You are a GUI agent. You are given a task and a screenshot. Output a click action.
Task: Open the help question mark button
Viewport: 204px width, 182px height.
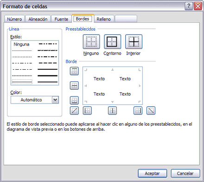[x=189, y=6]
